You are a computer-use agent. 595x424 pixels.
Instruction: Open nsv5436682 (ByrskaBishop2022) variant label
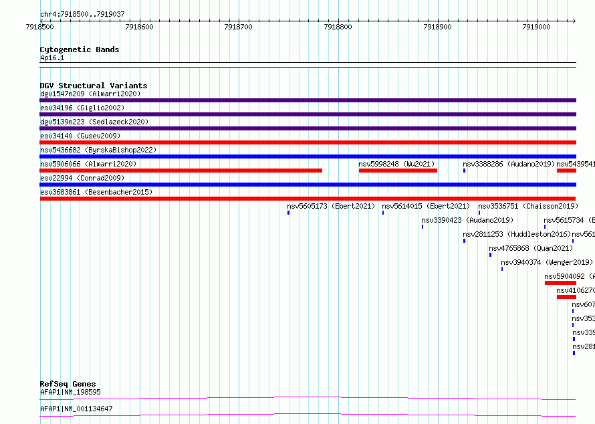click(x=98, y=150)
